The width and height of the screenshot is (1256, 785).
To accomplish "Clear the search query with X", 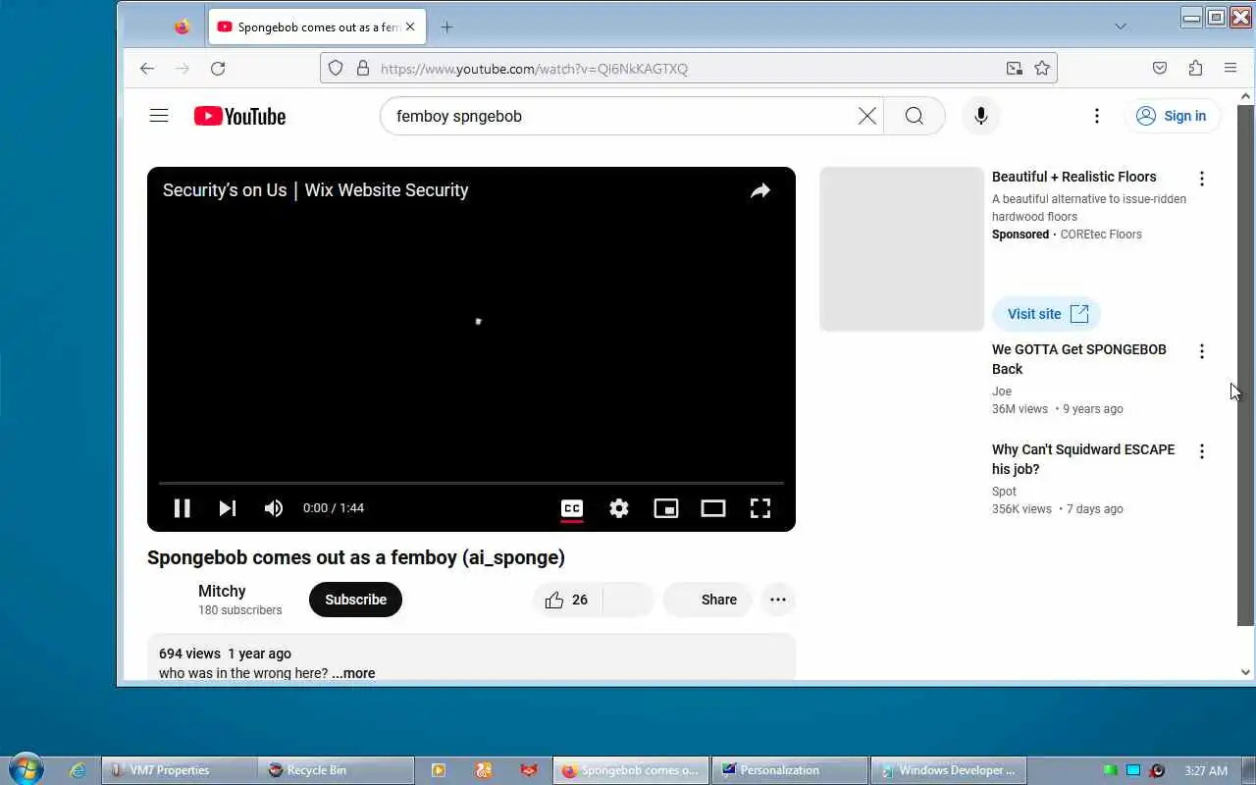I will [x=867, y=116].
